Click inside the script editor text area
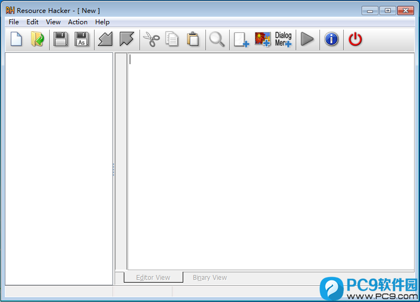 click(271, 161)
